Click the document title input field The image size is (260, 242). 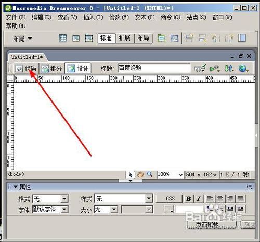(x=154, y=68)
